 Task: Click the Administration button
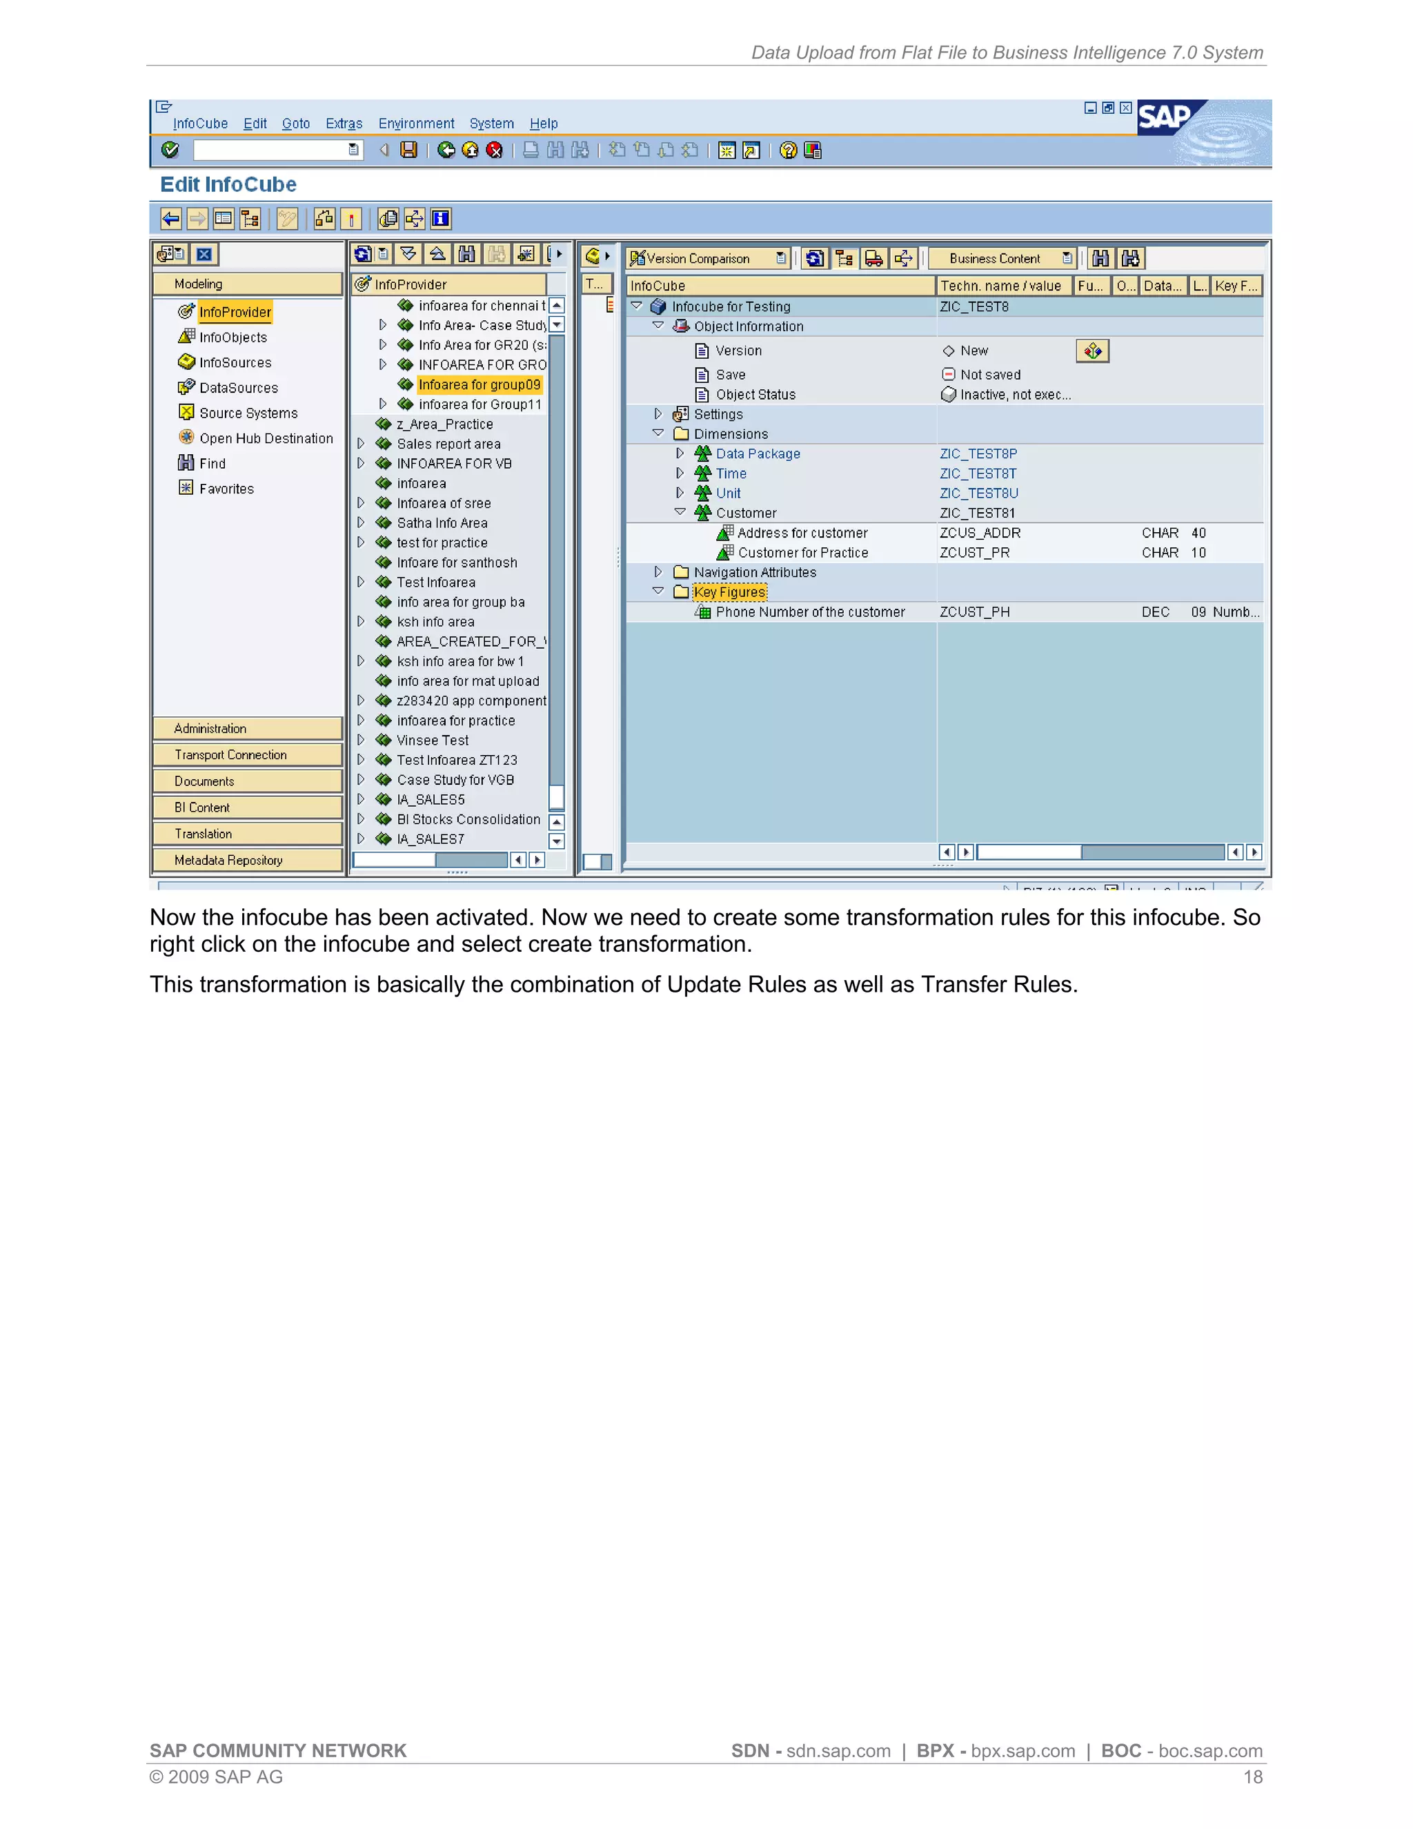[248, 729]
